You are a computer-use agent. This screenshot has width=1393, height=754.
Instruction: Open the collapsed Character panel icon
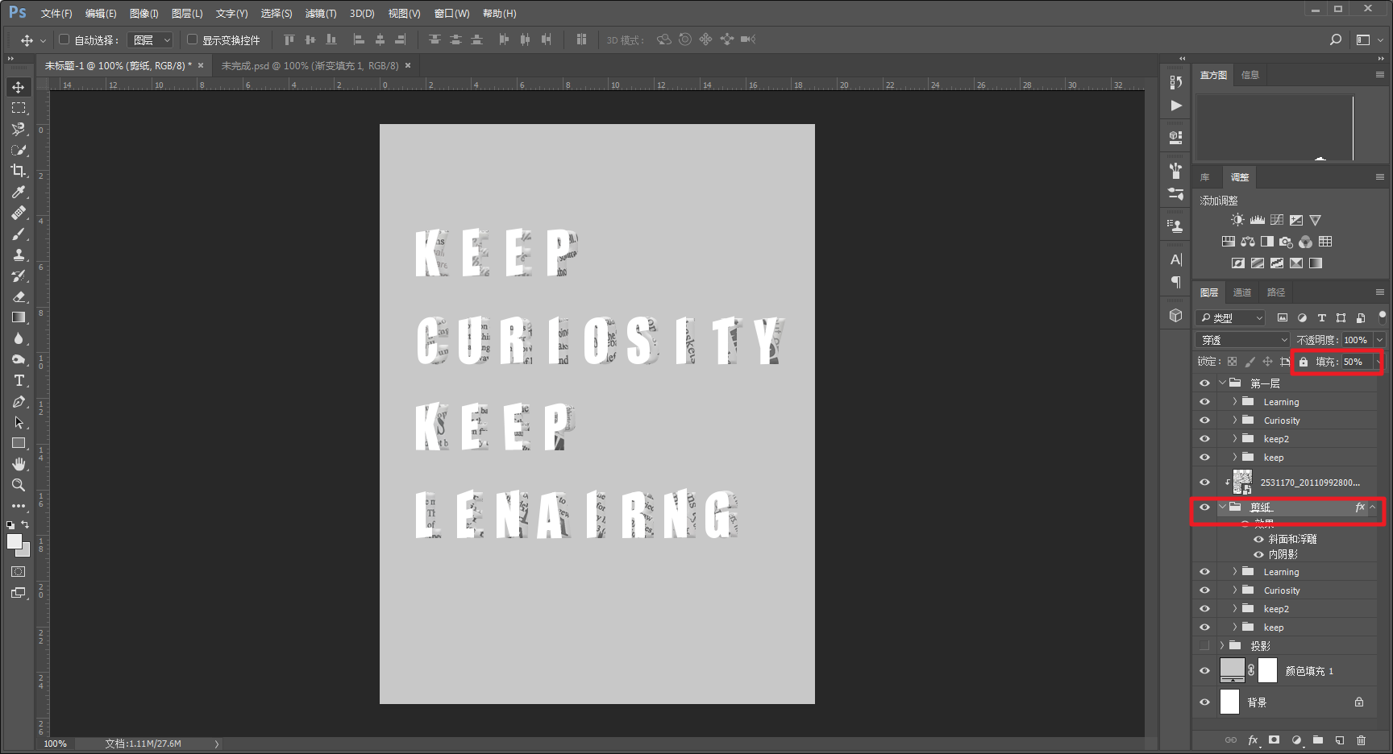(x=1176, y=259)
